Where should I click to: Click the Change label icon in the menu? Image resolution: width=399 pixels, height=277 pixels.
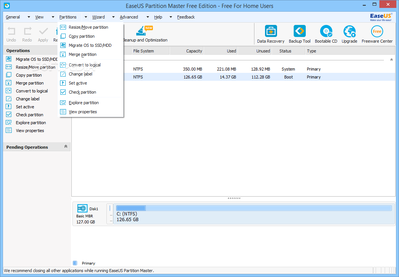pyautogui.click(x=63, y=74)
